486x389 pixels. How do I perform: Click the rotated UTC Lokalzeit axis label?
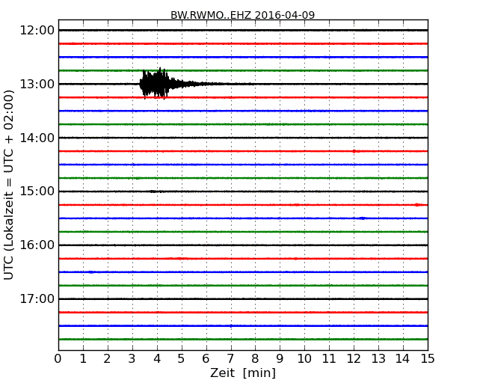pyautogui.click(x=9, y=186)
